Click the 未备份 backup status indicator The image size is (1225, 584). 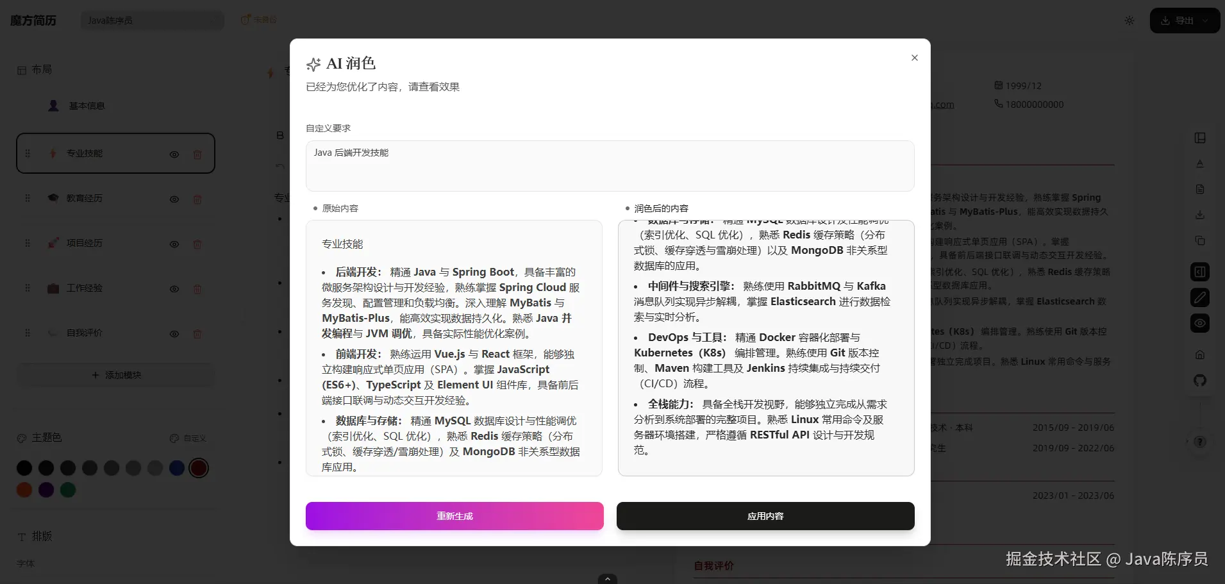(x=259, y=20)
